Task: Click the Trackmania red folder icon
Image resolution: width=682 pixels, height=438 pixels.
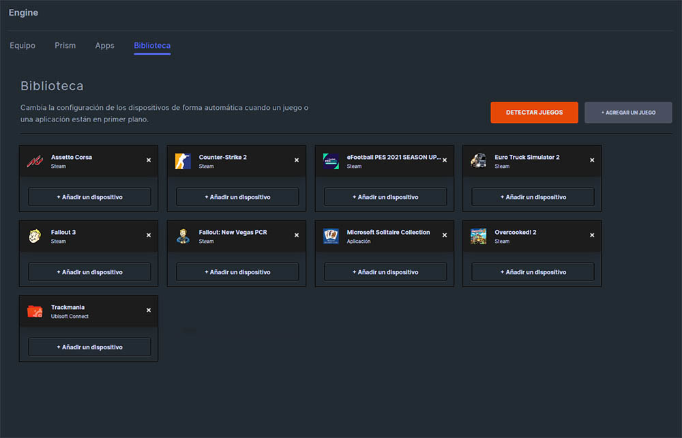Action: (35, 311)
